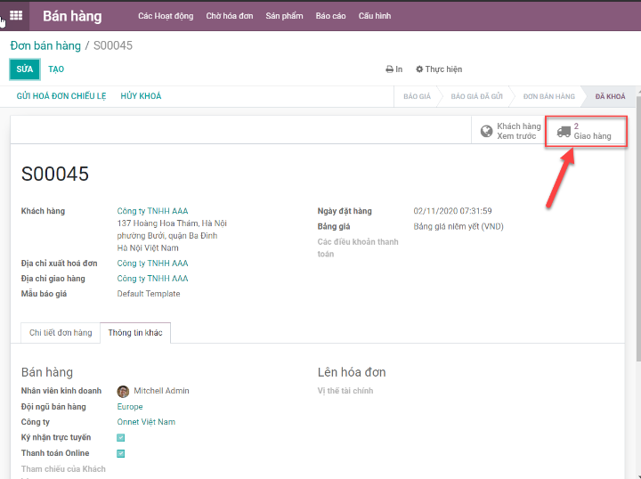Click Gửi hoá đơn chiếu lệ button
This screenshot has width=641, height=479.
click(x=62, y=96)
